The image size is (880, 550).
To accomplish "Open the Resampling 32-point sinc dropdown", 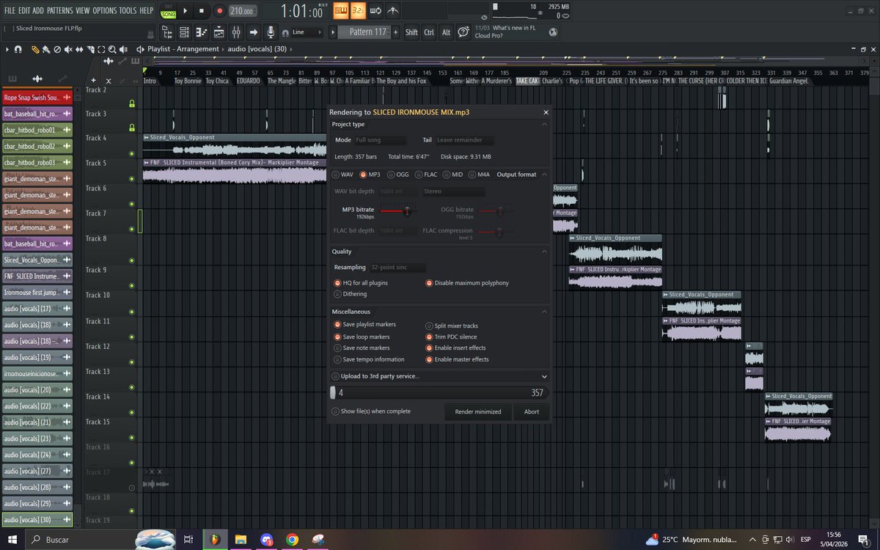I will tap(397, 267).
